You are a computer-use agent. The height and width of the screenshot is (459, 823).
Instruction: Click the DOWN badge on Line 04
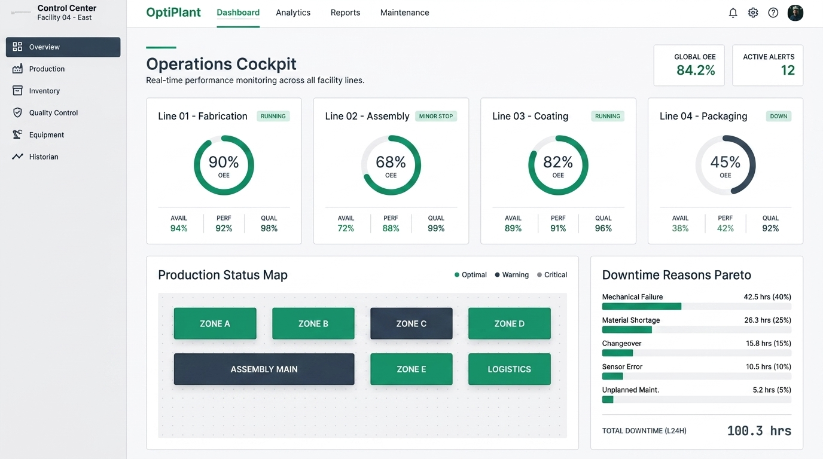pyautogui.click(x=779, y=116)
